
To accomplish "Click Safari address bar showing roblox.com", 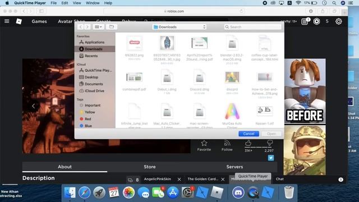I will coord(174,11).
